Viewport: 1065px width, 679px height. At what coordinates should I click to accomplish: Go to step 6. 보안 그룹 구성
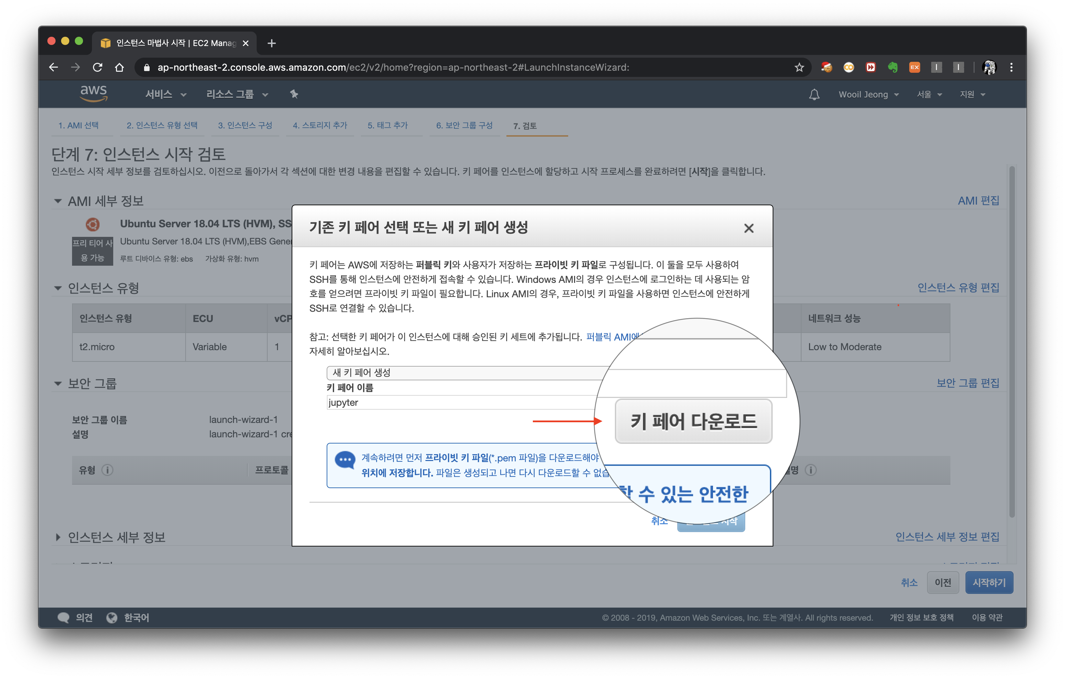pyautogui.click(x=464, y=126)
